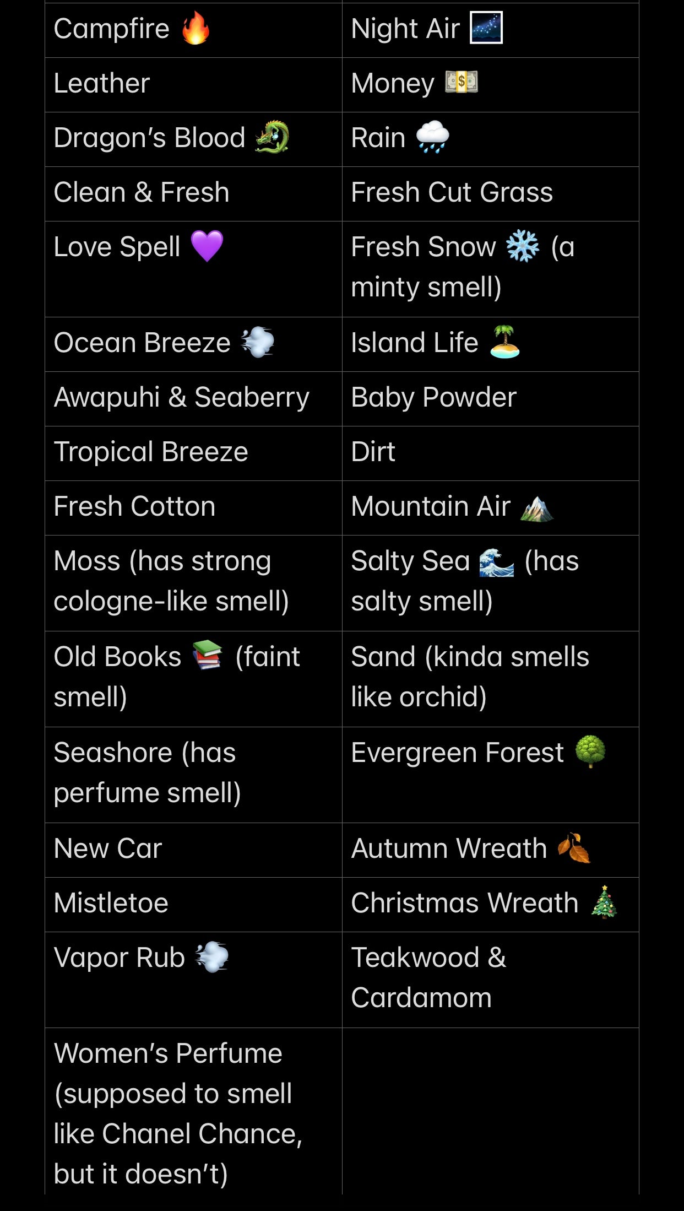The image size is (684, 1211).
Task: Select the dragon emoji beside Dragon's Blood
Action: click(x=272, y=137)
